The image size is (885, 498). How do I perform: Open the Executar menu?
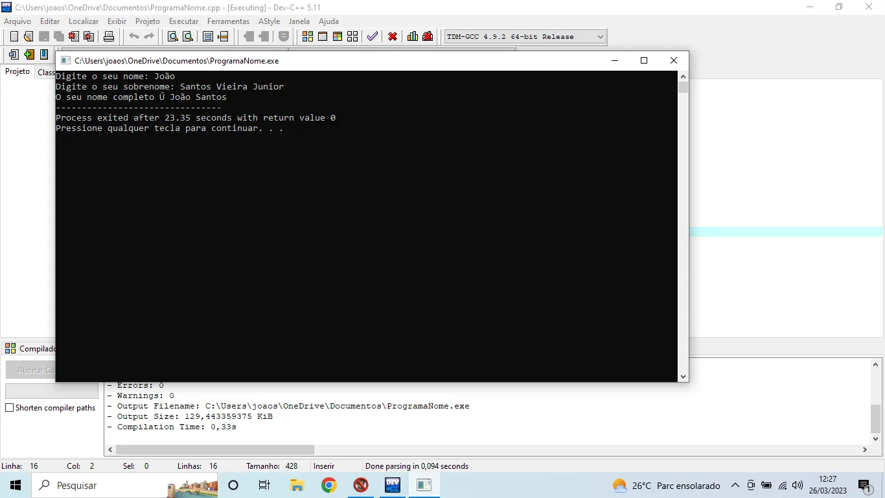tap(183, 21)
